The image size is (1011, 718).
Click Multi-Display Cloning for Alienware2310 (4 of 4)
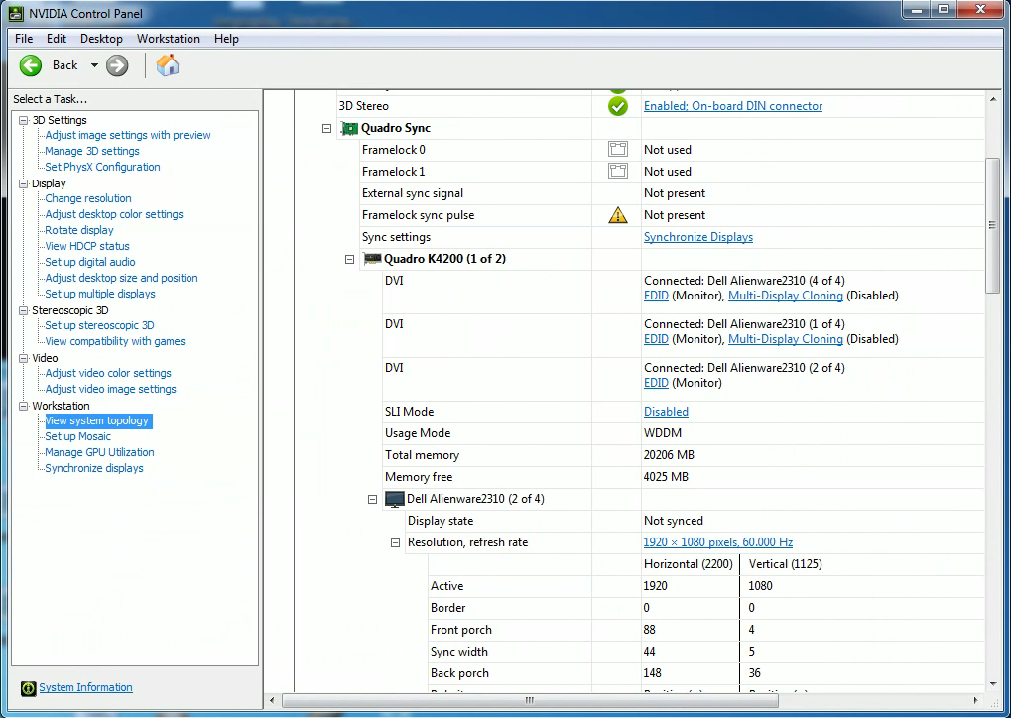786,296
